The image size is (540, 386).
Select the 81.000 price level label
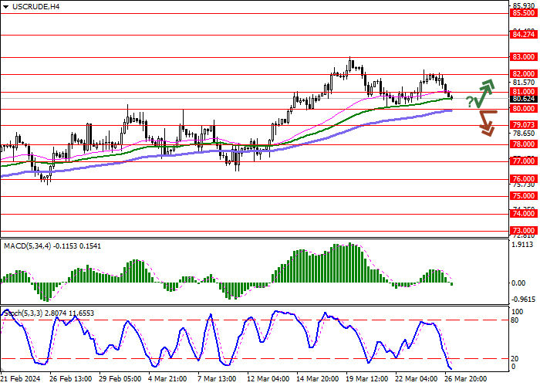coord(524,92)
